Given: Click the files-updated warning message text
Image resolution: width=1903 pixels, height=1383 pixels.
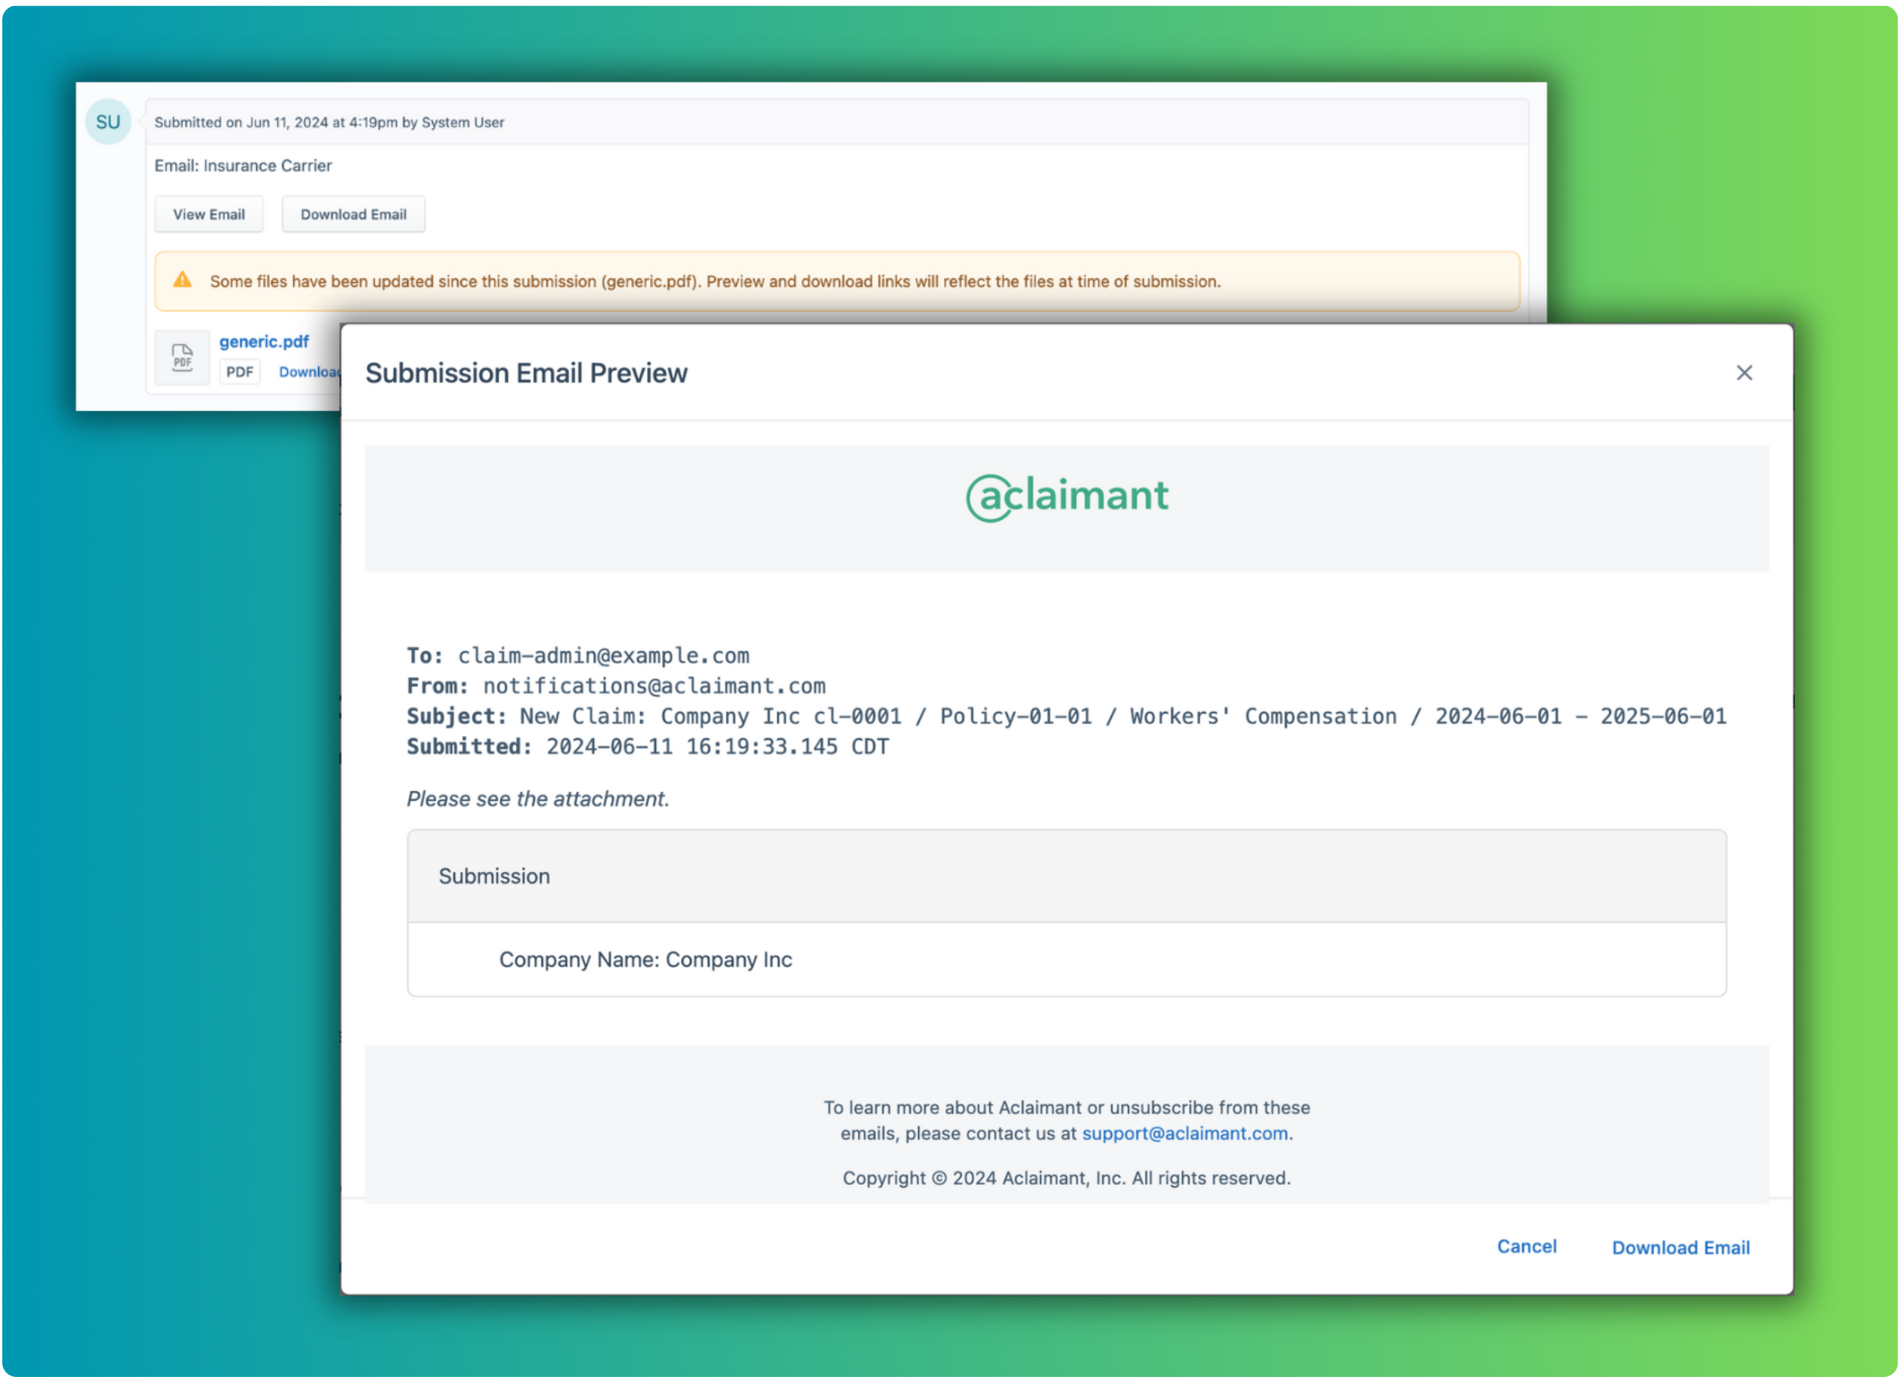Looking at the screenshot, I should pos(715,281).
